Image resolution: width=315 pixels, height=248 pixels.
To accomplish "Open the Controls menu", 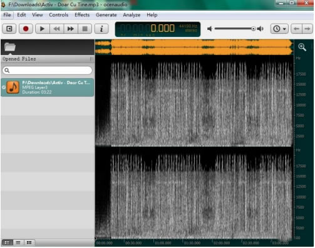I will pyautogui.click(x=58, y=15).
